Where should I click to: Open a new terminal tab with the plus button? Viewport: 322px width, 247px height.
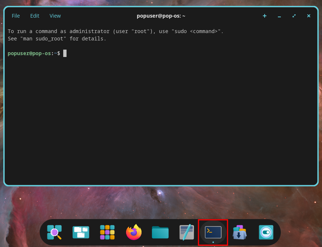[264, 16]
